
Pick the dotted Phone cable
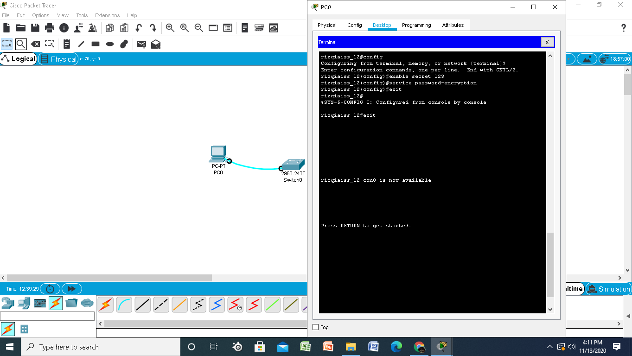pos(198,305)
